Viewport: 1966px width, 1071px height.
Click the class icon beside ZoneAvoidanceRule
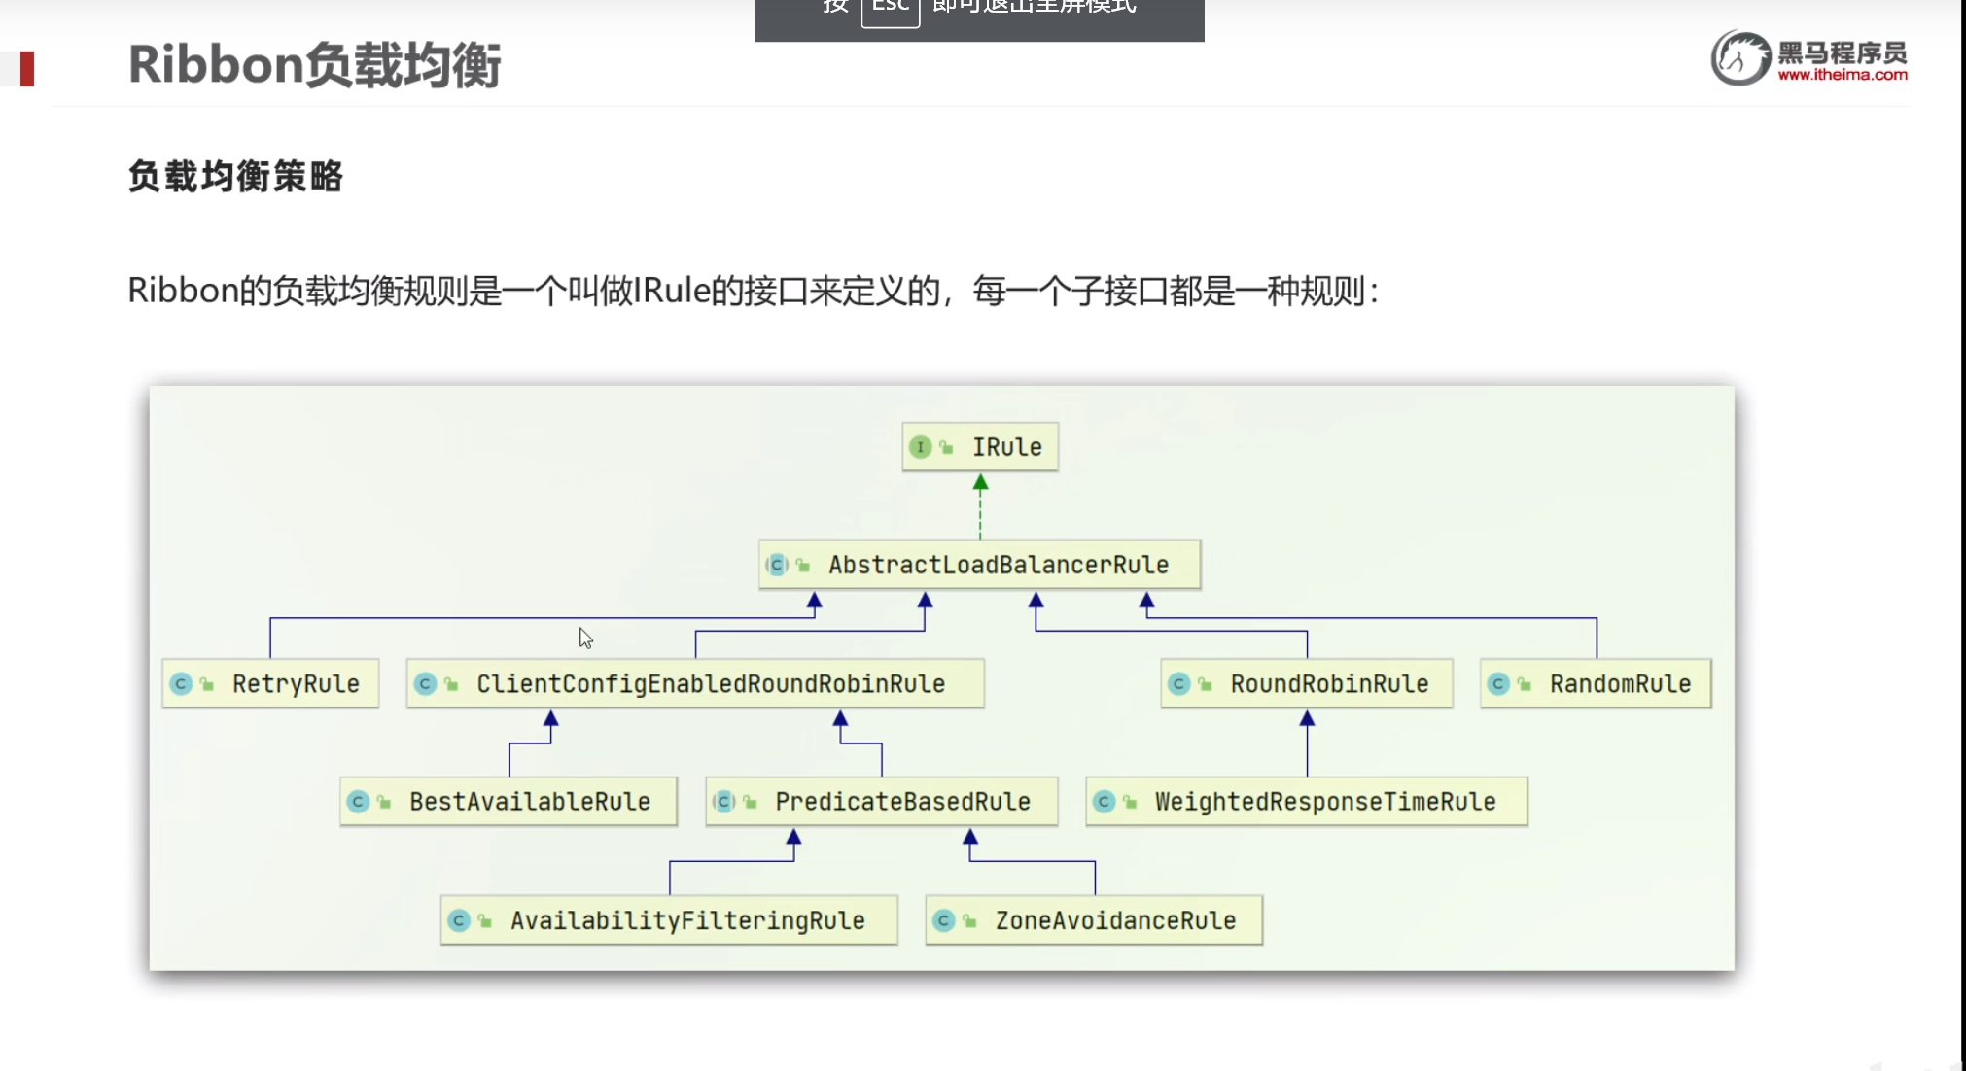(x=943, y=920)
